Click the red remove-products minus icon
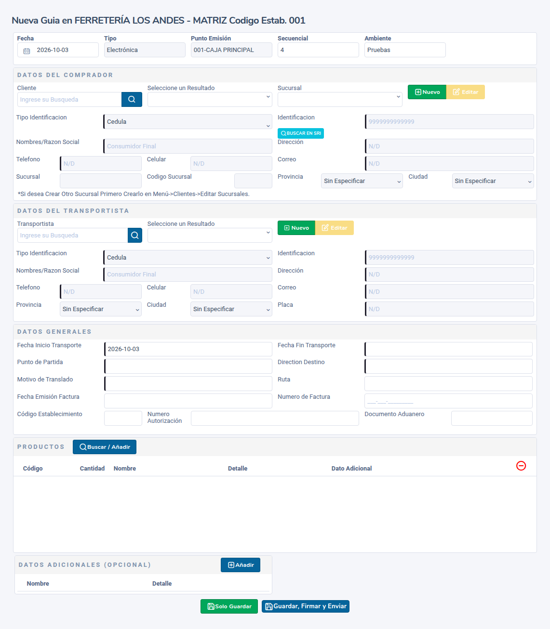The width and height of the screenshot is (550, 629). (521, 466)
